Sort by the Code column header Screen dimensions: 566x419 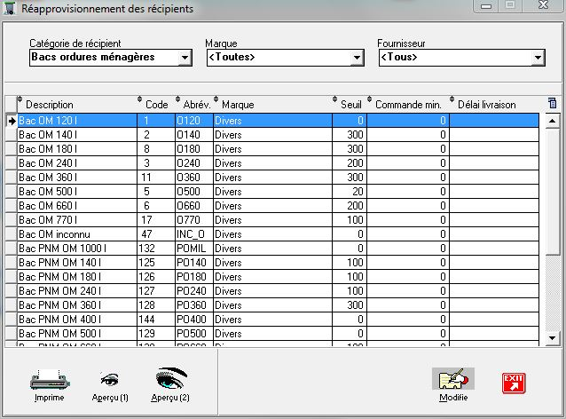[x=156, y=105]
